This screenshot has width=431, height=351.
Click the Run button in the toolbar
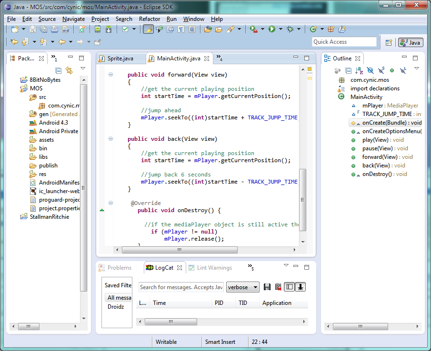tap(271, 29)
